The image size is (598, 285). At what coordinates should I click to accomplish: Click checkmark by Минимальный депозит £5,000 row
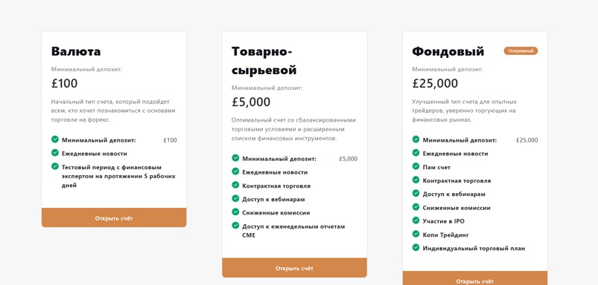(235, 157)
